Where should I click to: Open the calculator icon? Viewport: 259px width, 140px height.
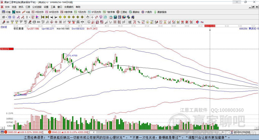point(115,17)
